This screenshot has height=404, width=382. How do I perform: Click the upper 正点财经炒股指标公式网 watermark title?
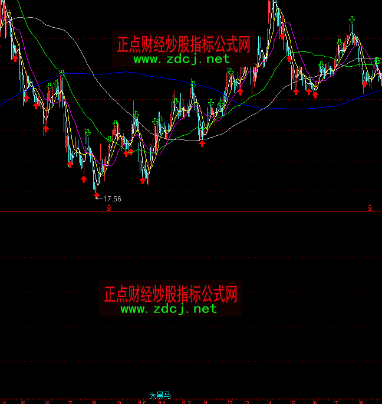[184, 44]
